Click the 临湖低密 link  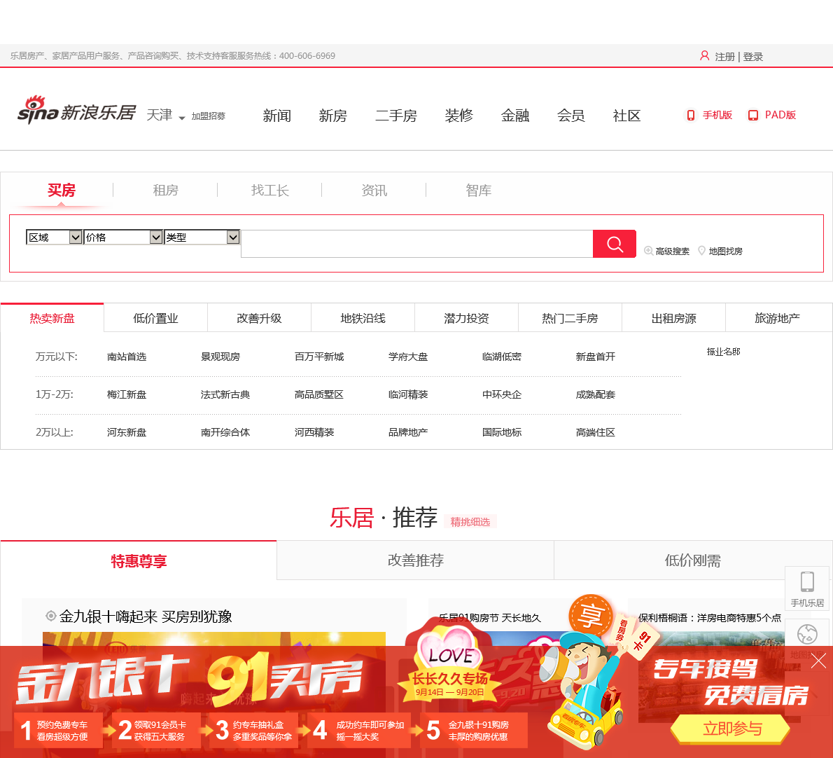(x=502, y=357)
